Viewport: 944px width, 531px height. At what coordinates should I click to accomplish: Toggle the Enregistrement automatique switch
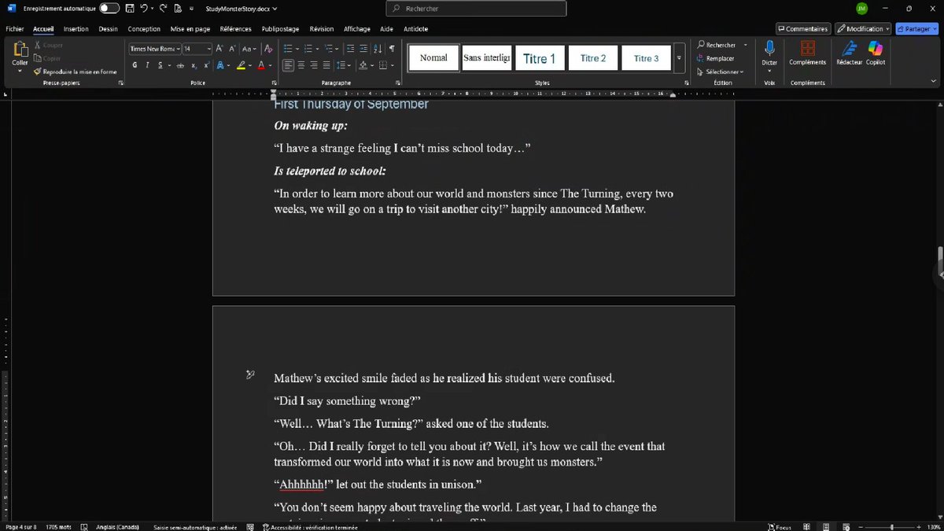pos(108,8)
